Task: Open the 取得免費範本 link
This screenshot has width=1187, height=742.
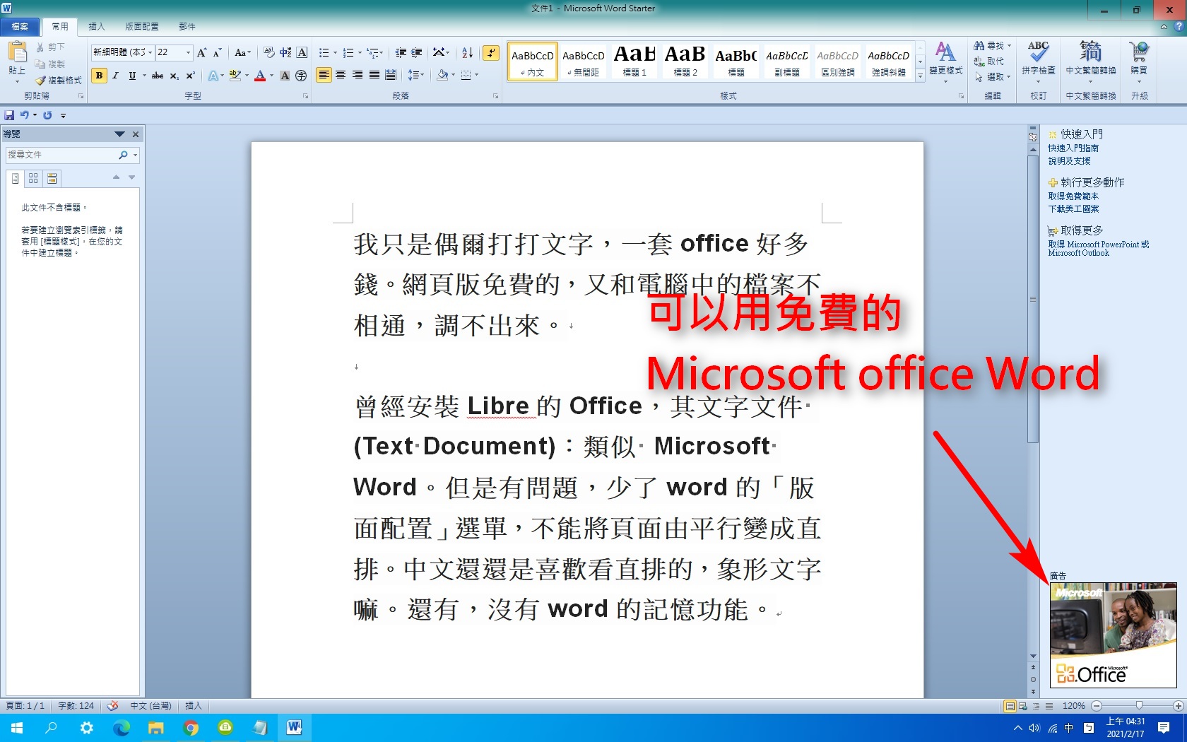Action: coord(1073,196)
